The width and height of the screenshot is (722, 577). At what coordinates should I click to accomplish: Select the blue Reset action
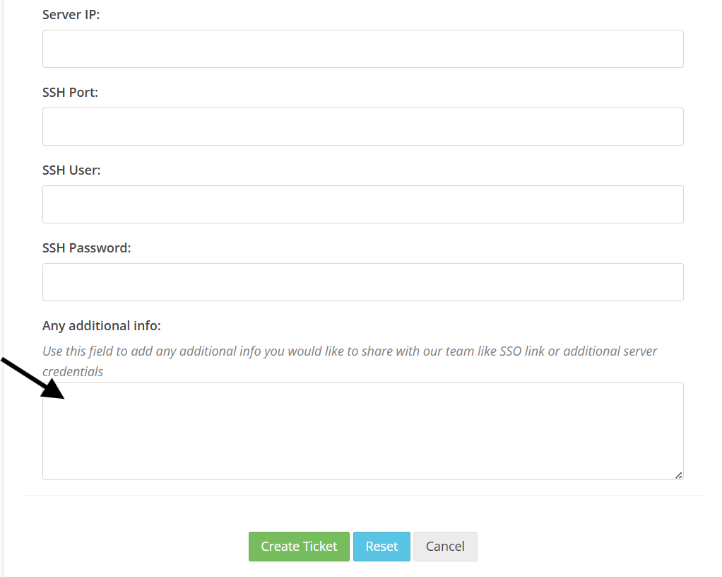(x=381, y=546)
